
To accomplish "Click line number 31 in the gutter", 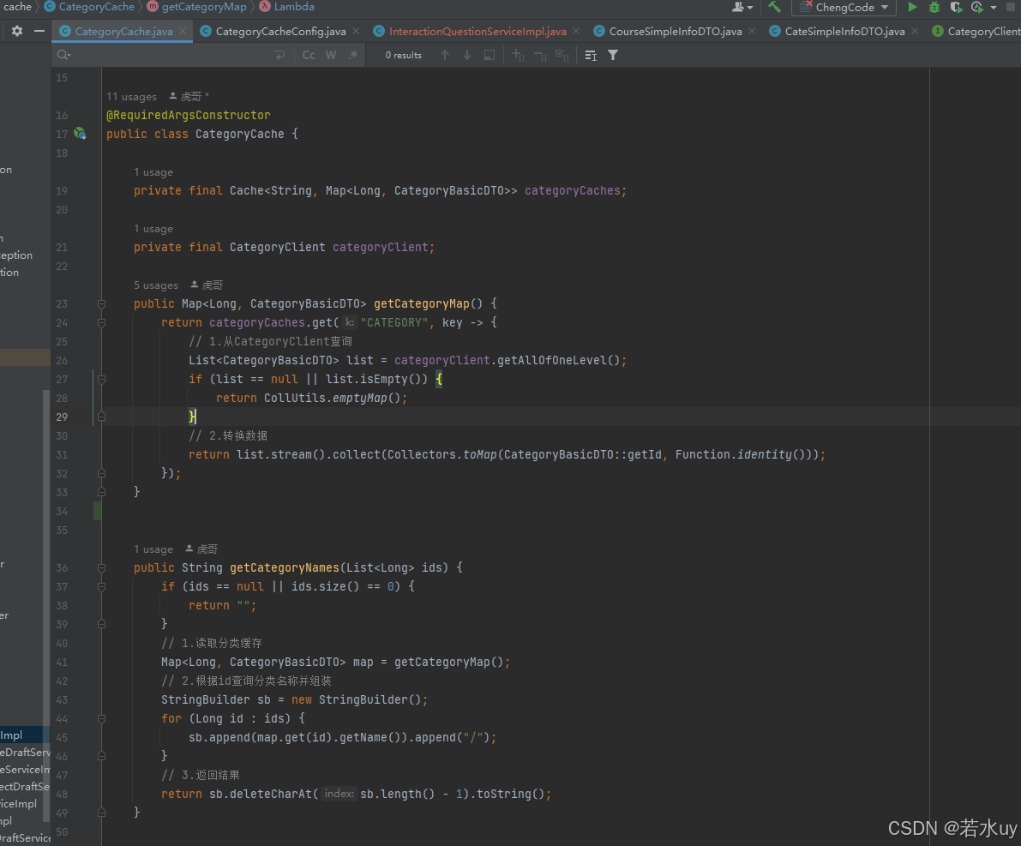I will pos(62,454).
